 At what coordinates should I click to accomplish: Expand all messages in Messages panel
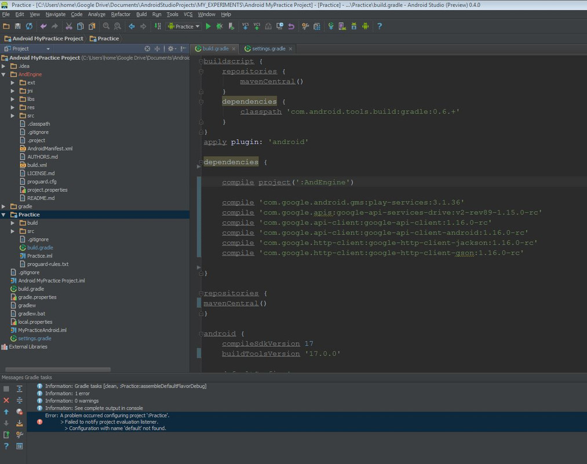pyautogui.click(x=20, y=389)
